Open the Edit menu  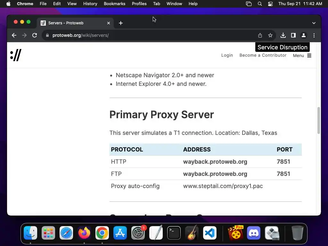coord(57,4)
